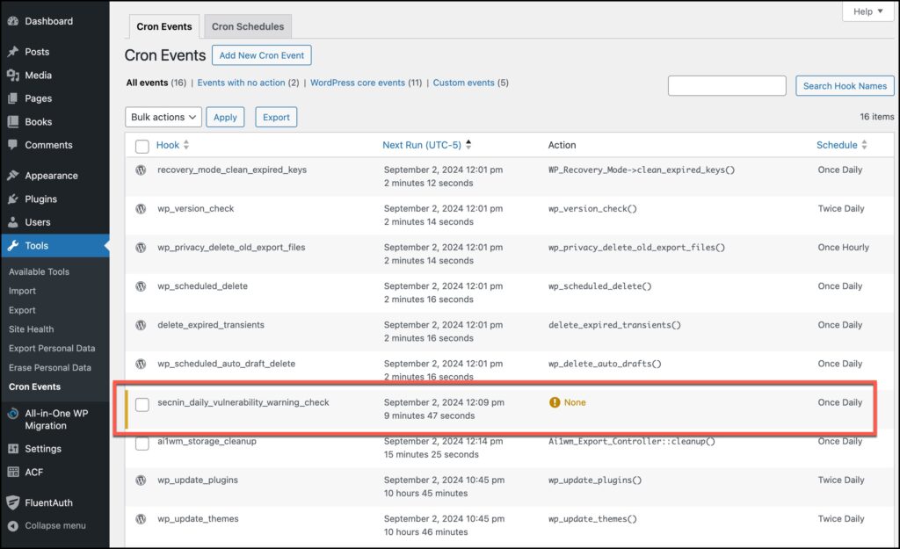The height and width of the screenshot is (549, 900).
Task: Click the Comments bubble icon
Action: pyautogui.click(x=13, y=145)
